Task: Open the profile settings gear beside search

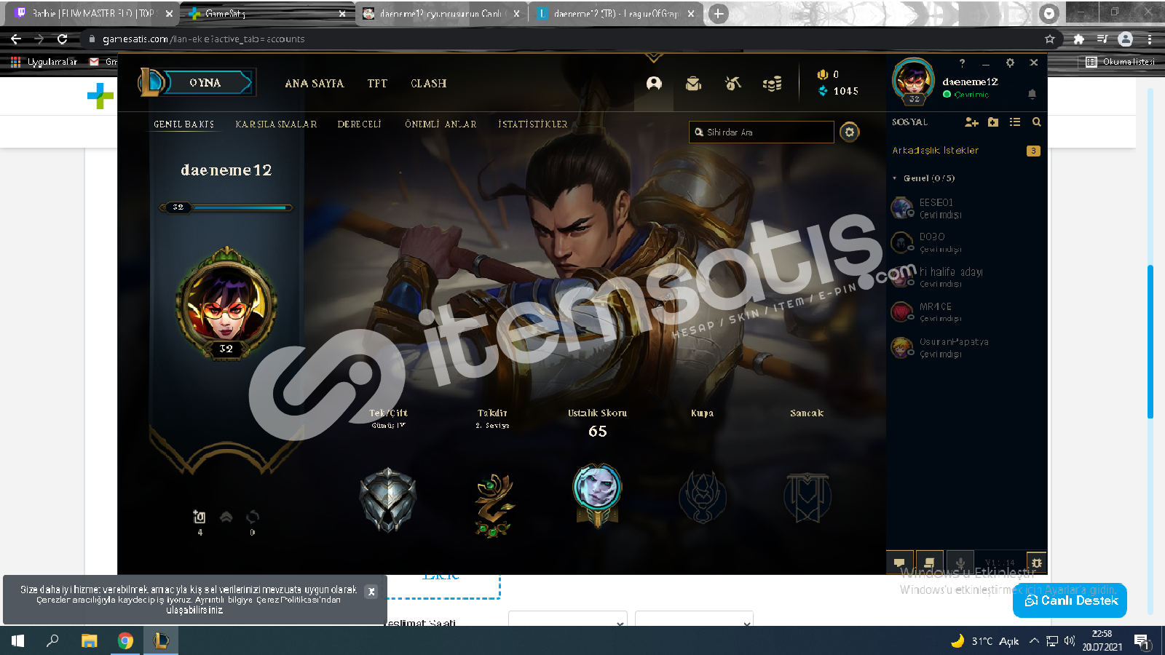Action: click(x=849, y=132)
